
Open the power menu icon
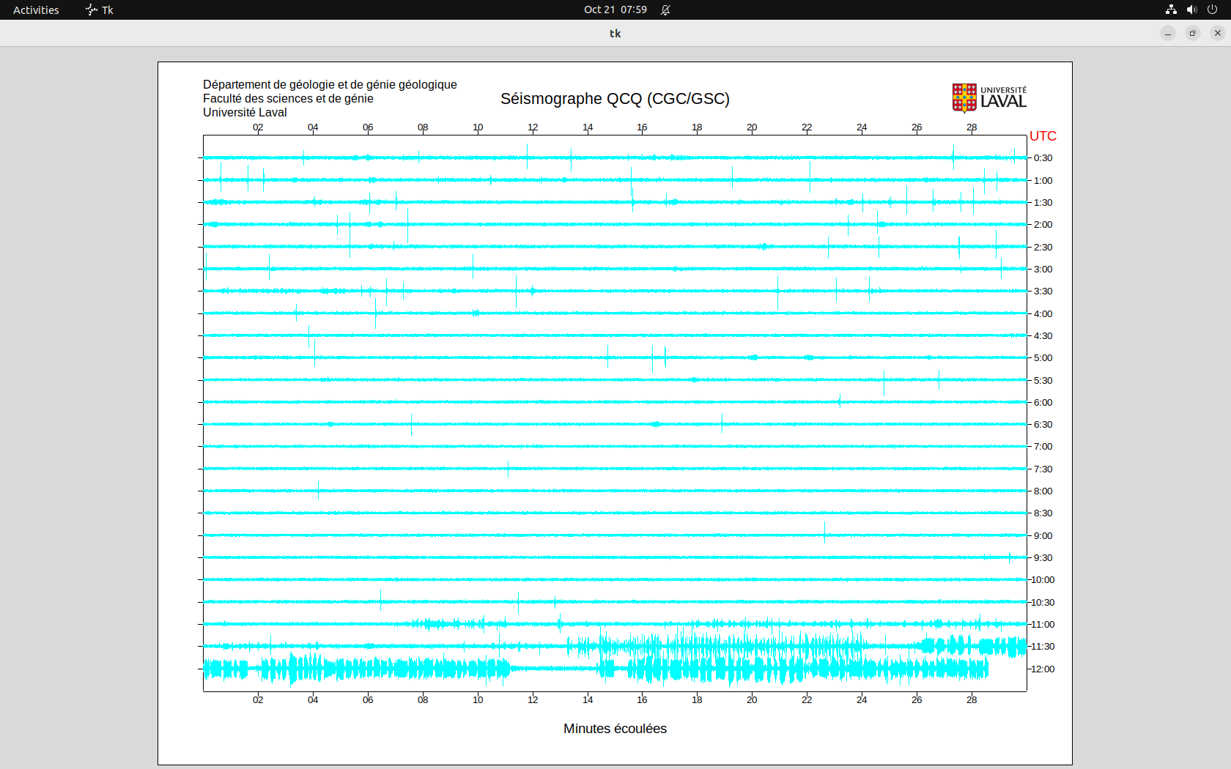(1212, 10)
